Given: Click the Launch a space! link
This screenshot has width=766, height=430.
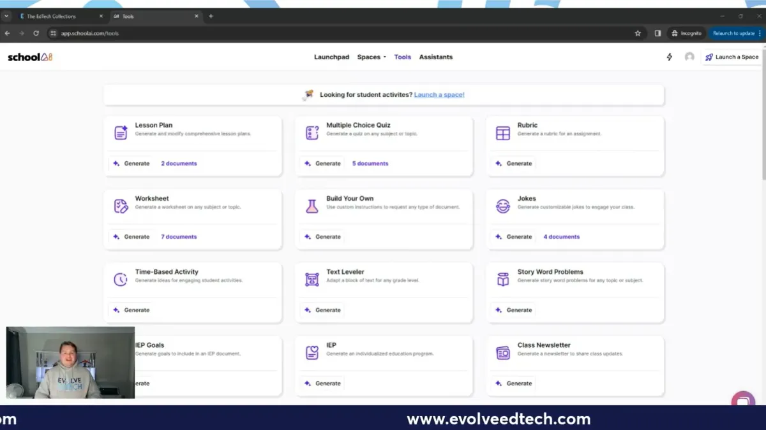Looking at the screenshot, I should click(439, 94).
